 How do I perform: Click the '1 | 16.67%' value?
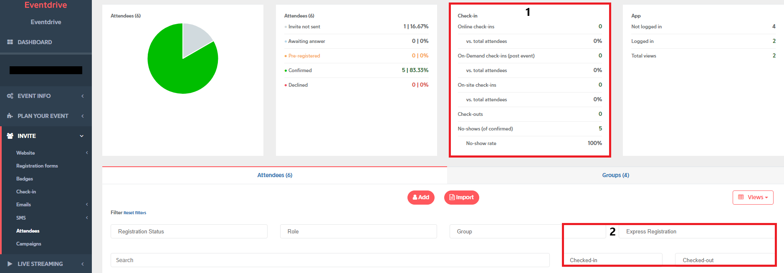tap(416, 26)
